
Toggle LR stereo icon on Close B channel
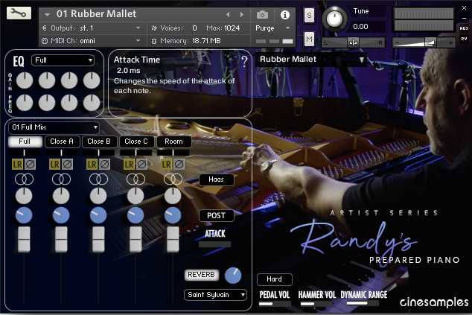click(x=92, y=165)
